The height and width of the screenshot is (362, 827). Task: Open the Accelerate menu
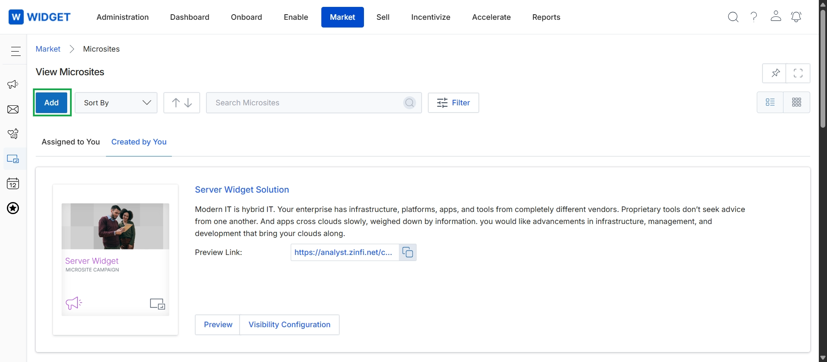coord(491,17)
